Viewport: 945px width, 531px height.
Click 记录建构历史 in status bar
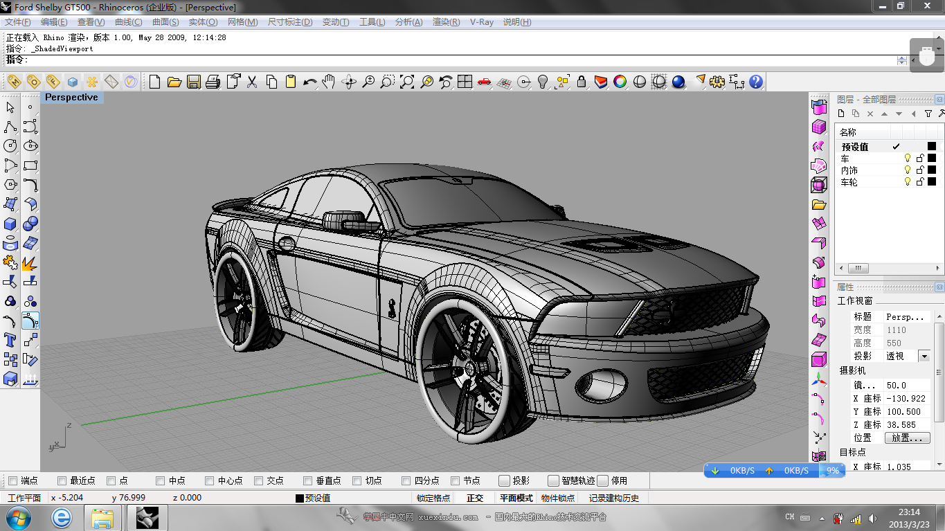(x=614, y=498)
